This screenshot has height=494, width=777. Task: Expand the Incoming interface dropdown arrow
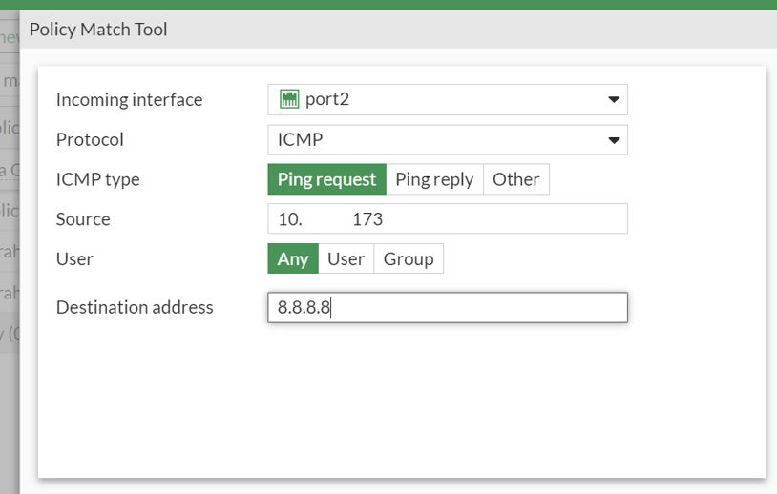tap(614, 100)
